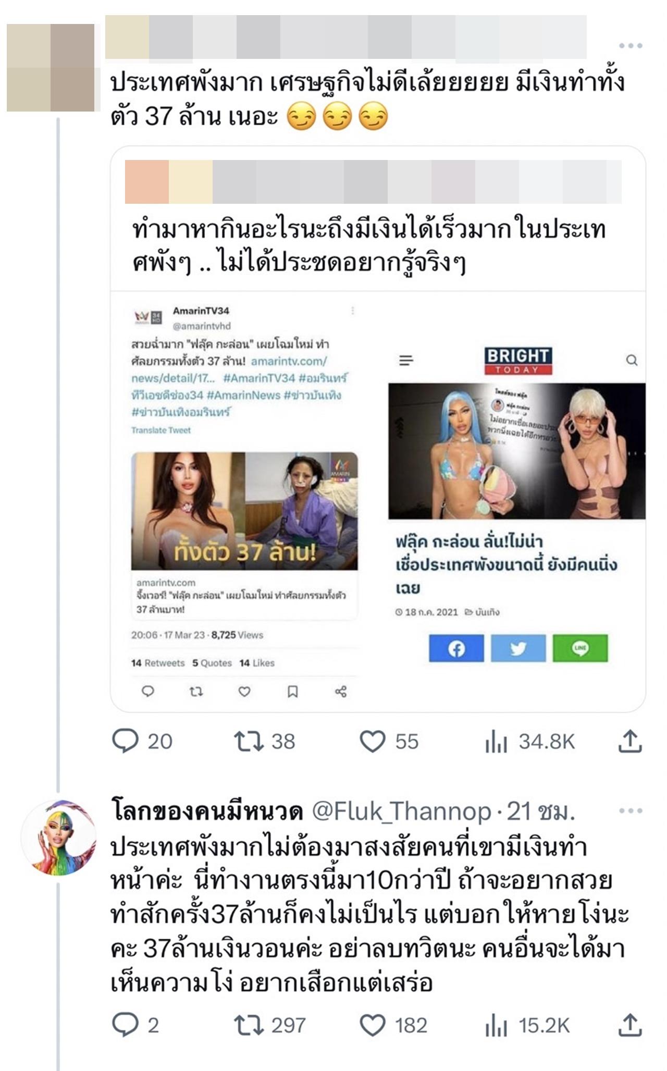Open the @Fluk_Thannop profile handle

click(401, 811)
